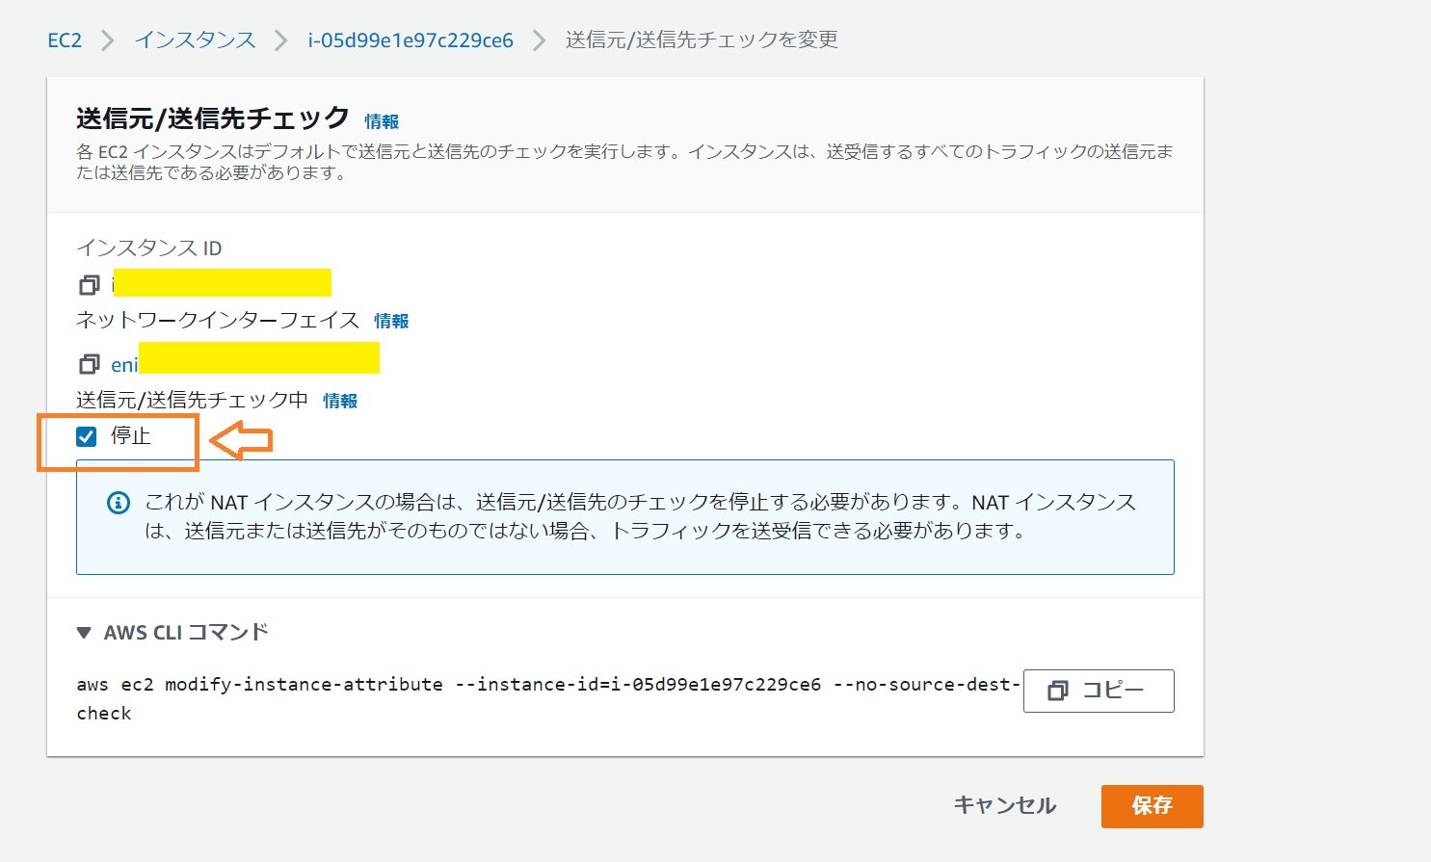This screenshot has width=1431, height=862.
Task: Save changes with the 保存 button
Action: coord(1152,806)
